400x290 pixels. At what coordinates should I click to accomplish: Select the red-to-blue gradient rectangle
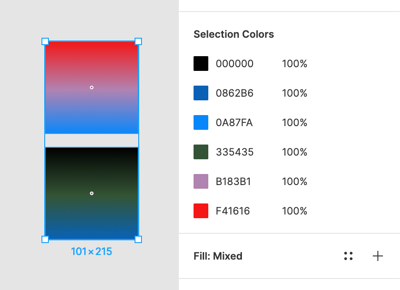pos(92,110)
